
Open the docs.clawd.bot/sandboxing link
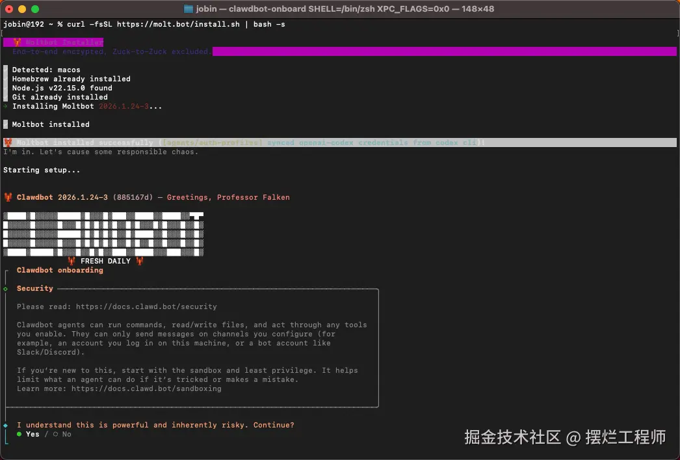coord(146,388)
